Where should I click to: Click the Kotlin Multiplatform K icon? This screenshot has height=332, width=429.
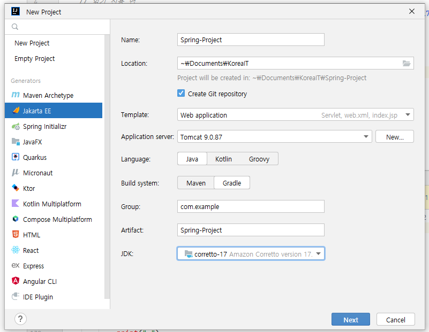16,204
